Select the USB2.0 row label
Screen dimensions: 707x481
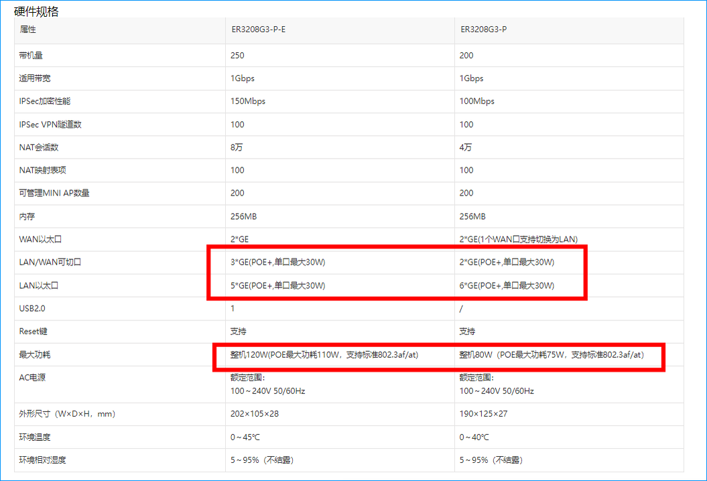click(32, 308)
